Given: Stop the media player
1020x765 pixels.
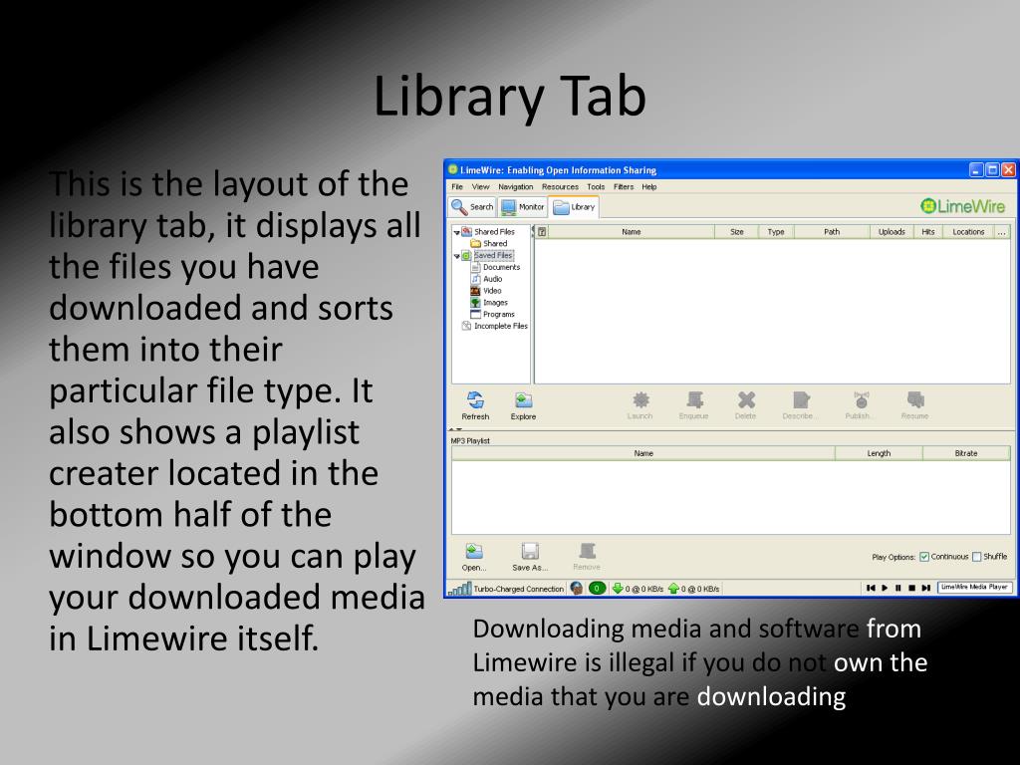Looking at the screenshot, I should (911, 588).
